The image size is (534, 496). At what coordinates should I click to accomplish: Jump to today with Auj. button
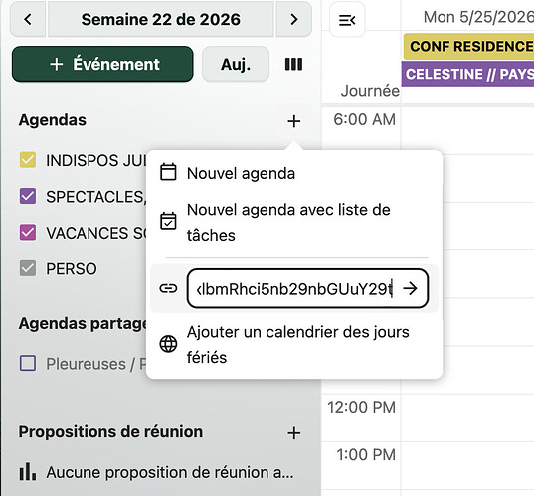pyautogui.click(x=236, y=64)
